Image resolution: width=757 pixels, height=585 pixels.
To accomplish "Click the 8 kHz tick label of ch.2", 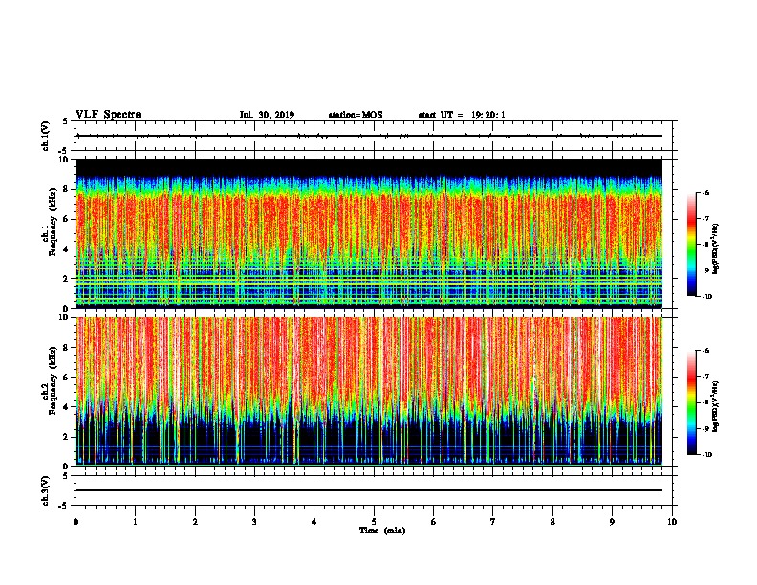I will coord(66,348).
